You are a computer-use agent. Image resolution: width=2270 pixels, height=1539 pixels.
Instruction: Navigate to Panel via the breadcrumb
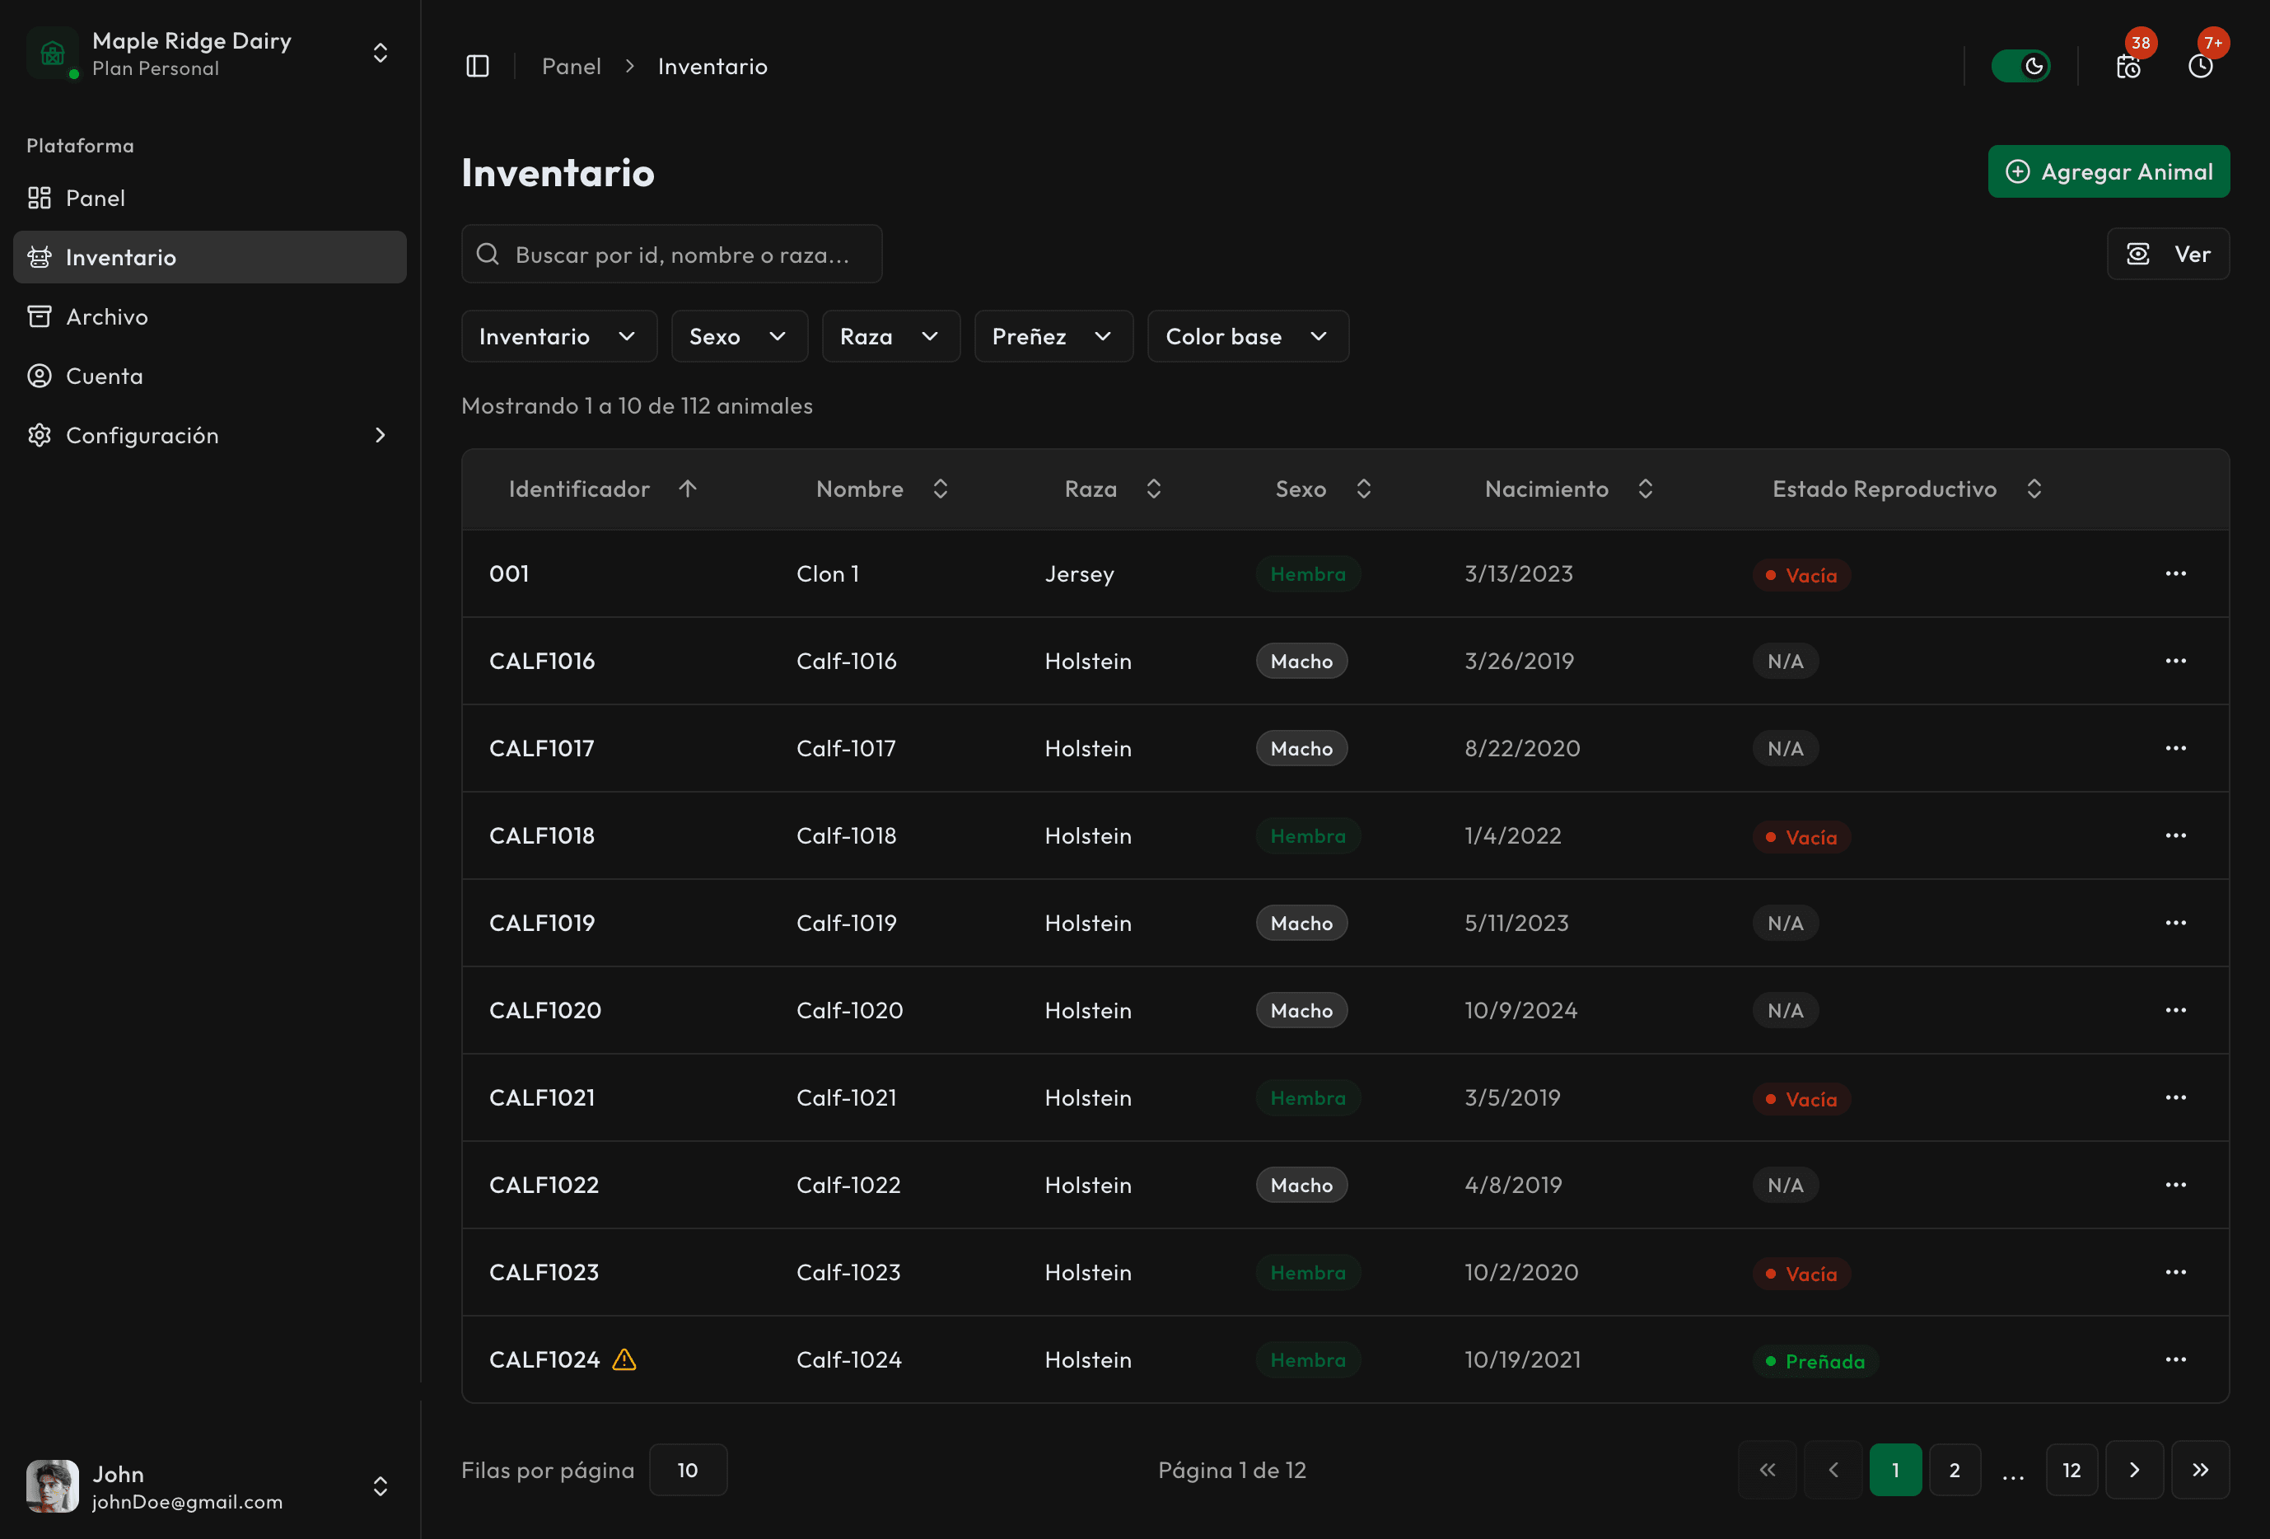[x=572, y=65]
